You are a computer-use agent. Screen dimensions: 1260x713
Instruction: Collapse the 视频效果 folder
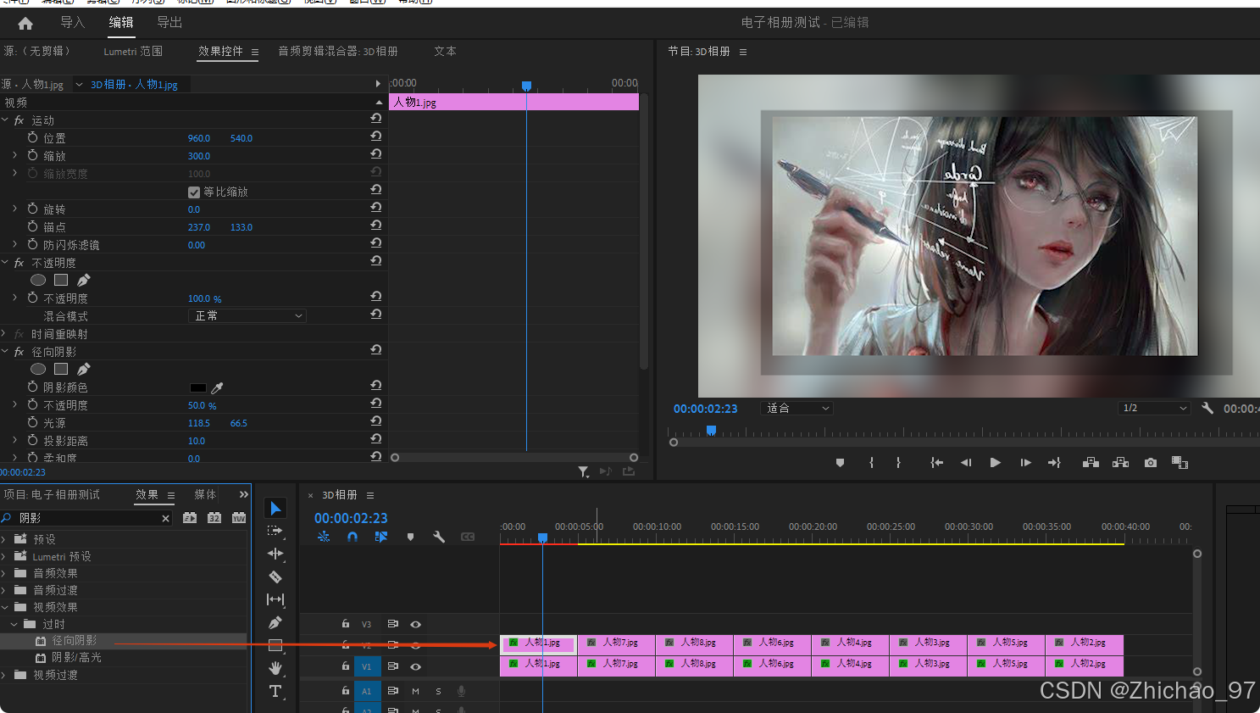[x=3, y=607]
